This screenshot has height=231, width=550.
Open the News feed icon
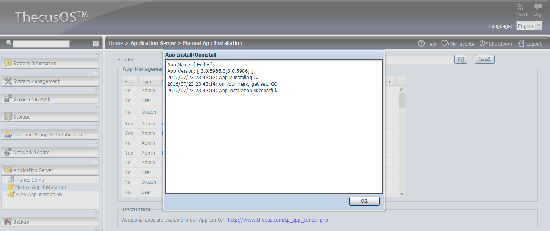click(521, 7)
